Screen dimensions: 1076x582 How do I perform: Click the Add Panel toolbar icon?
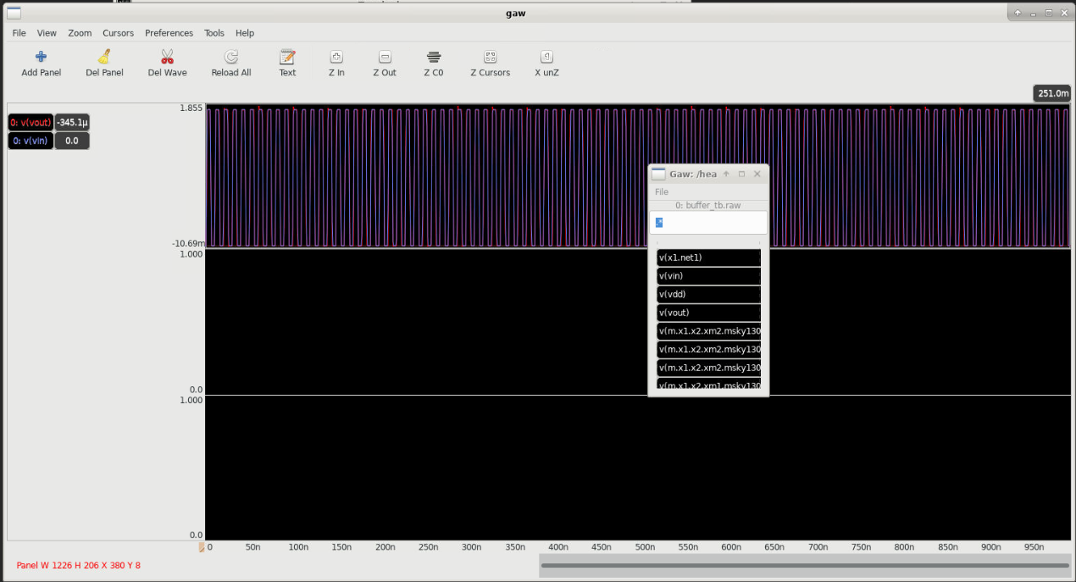coord(41,57)
